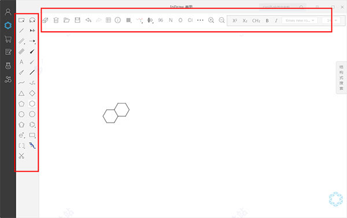Select the reaction arrow tool
Image resolution: width=347 pixels, height=218 pixels.
click(x=32, y=41)
